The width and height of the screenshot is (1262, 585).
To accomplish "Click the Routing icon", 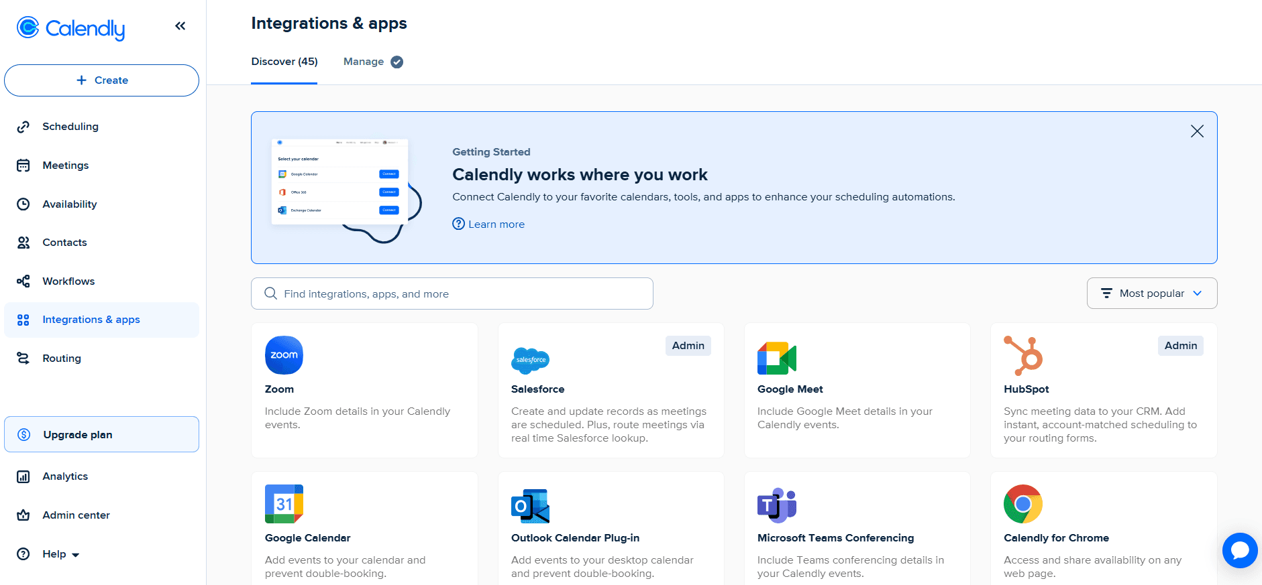I will coord(23,359).
